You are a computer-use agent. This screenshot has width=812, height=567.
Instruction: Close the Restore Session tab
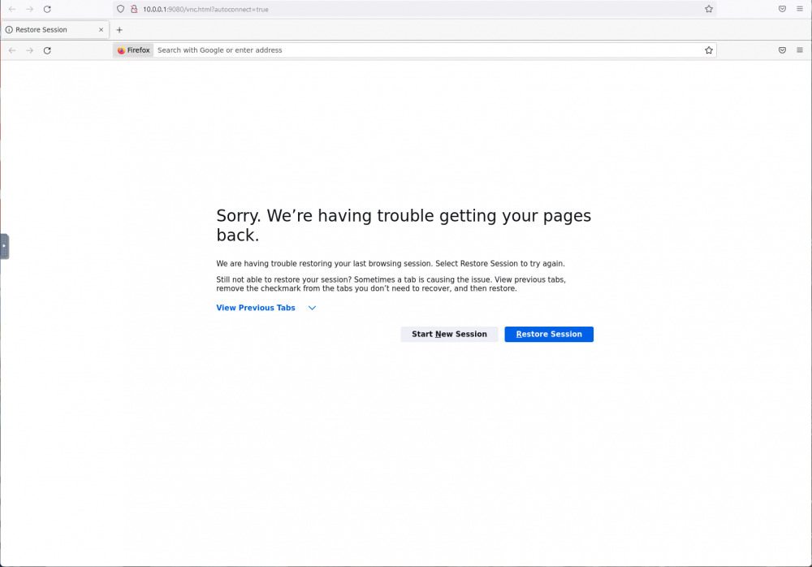(101, 29)
